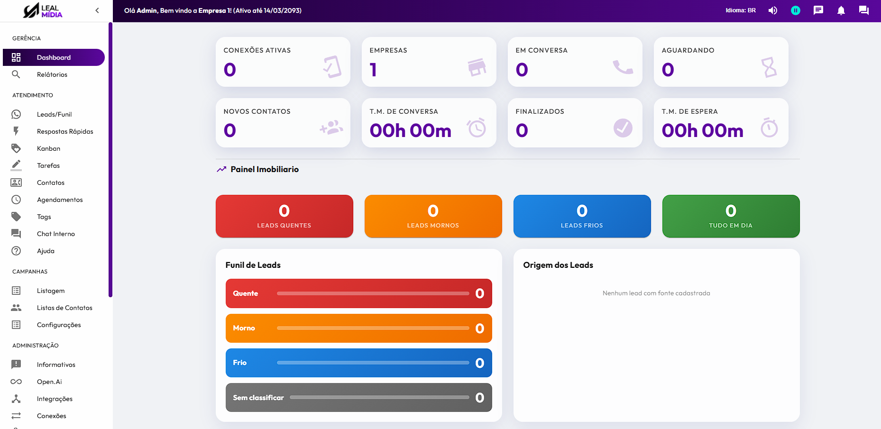
Task: Click the infinity icon next to Open.Ai
Action: point(16,382)
